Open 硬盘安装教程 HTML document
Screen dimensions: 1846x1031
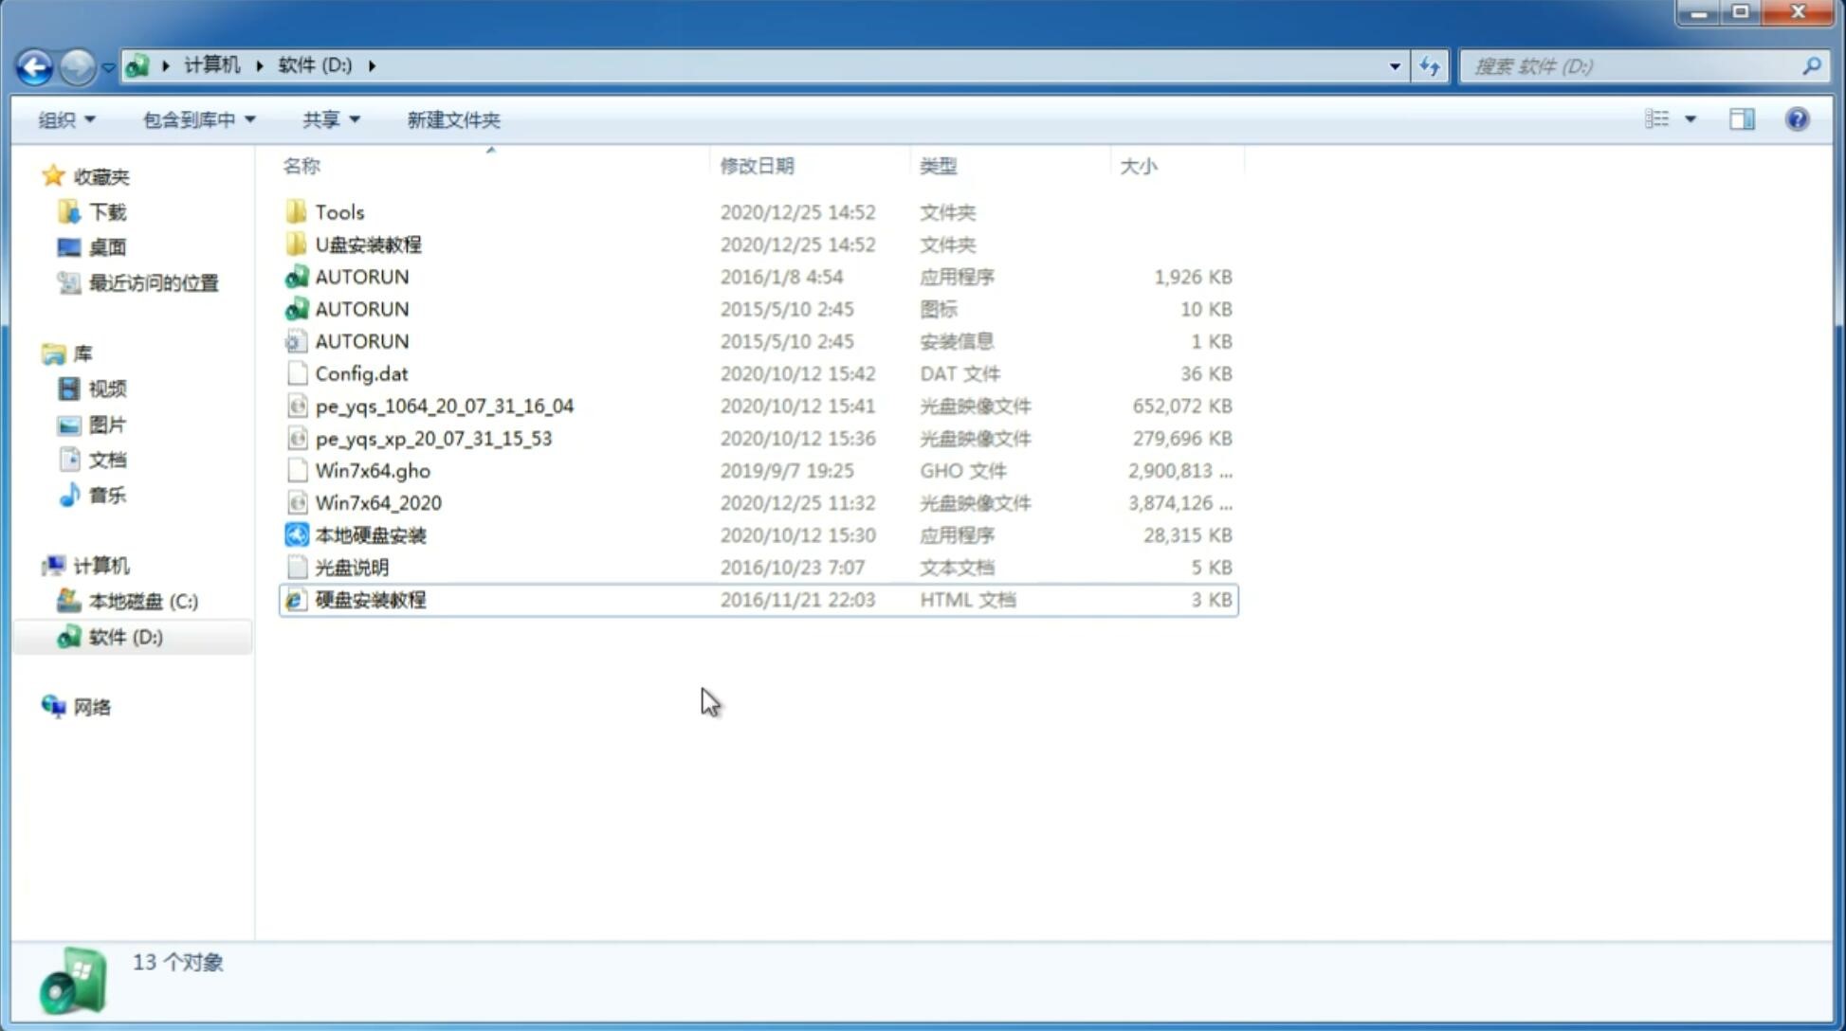point(370,599)
